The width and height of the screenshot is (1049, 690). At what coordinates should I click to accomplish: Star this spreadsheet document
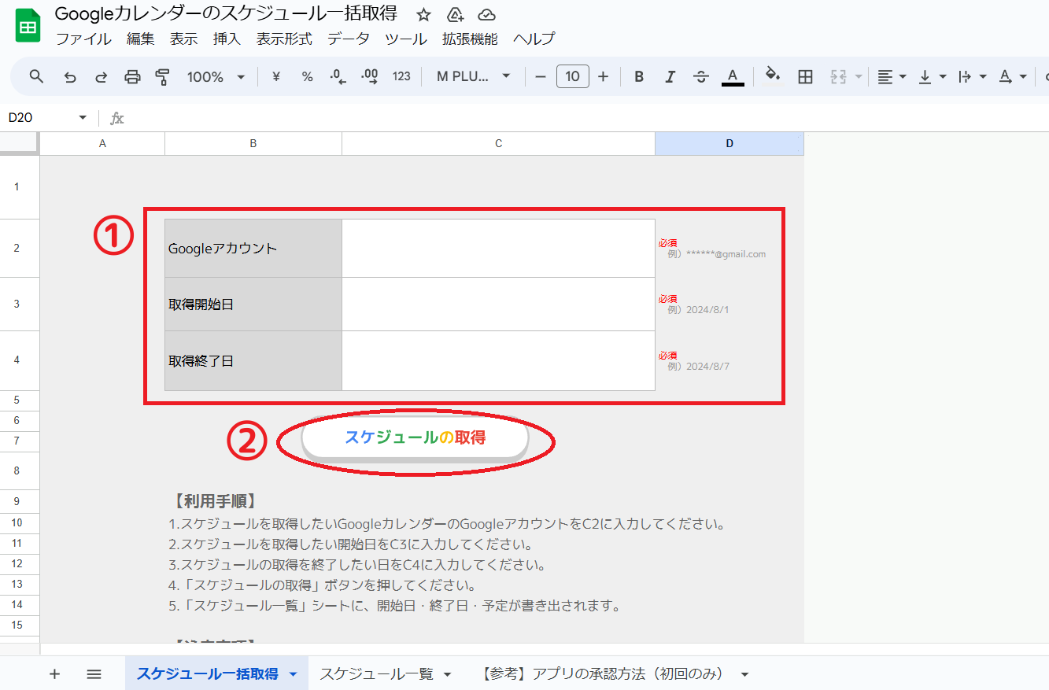click(x=424, y=15)
